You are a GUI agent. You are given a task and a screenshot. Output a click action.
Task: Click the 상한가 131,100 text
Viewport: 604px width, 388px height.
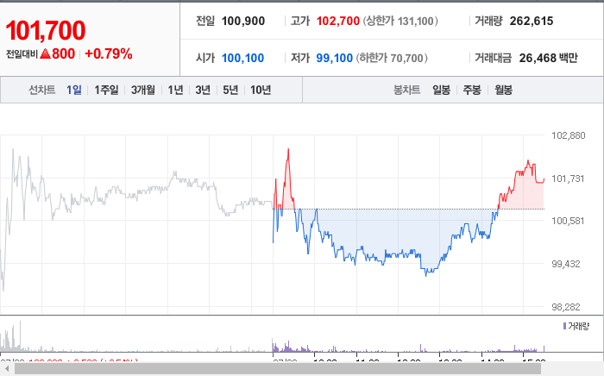pos(400,21)
